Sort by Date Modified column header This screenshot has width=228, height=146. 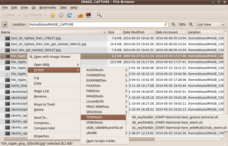138,32
